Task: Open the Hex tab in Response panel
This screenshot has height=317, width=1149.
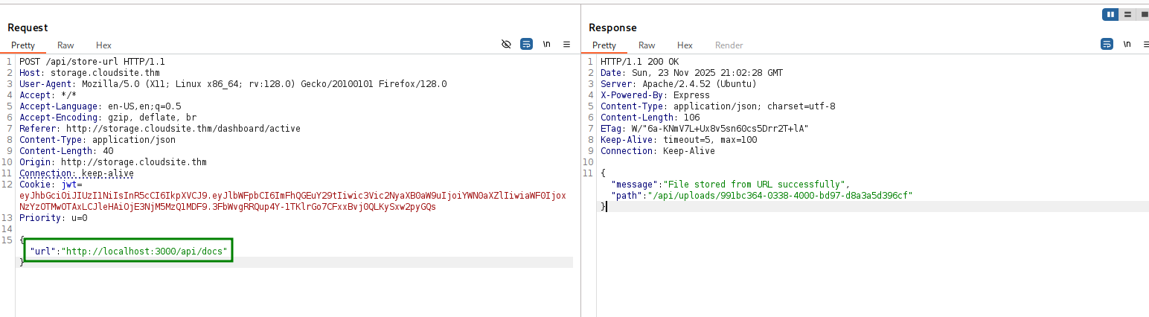Action: (685, 45)
